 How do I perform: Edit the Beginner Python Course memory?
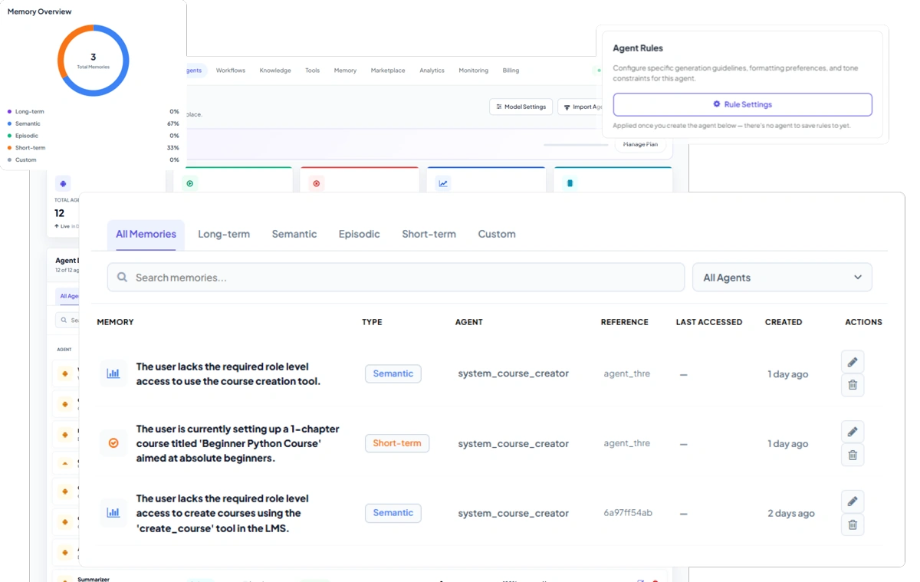(853, 432)
